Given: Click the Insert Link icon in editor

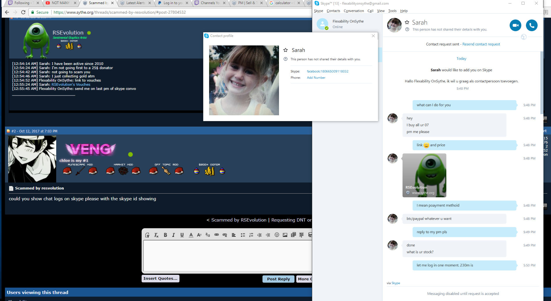Looking at the screenshot, I should point(216,235).
